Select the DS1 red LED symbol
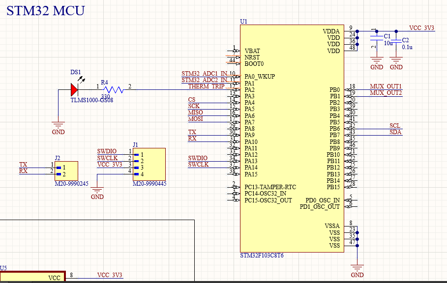This screenshot has height=283, width=447. tap(74, 90)
